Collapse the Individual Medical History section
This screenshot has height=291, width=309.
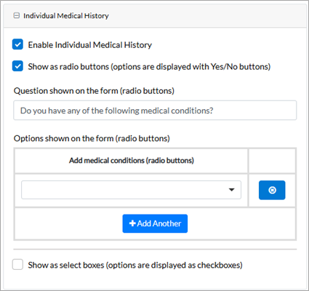(x=16, y=16)
